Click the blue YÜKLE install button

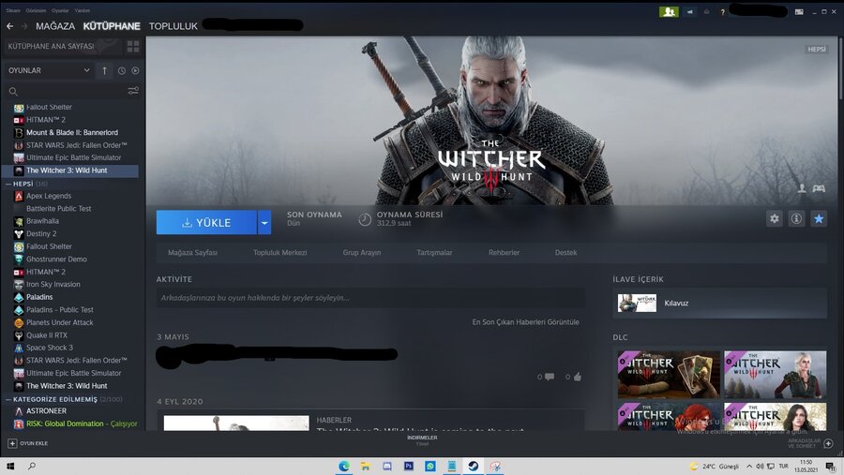click(206, 222)
